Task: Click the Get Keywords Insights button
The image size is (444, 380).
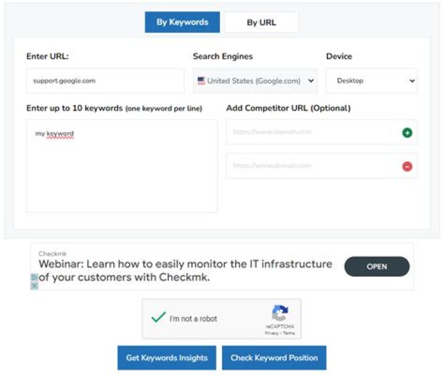Action: 166,358
